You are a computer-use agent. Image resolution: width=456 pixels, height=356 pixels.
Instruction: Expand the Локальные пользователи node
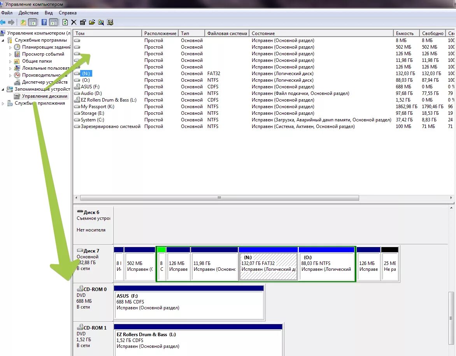(10, 68)
